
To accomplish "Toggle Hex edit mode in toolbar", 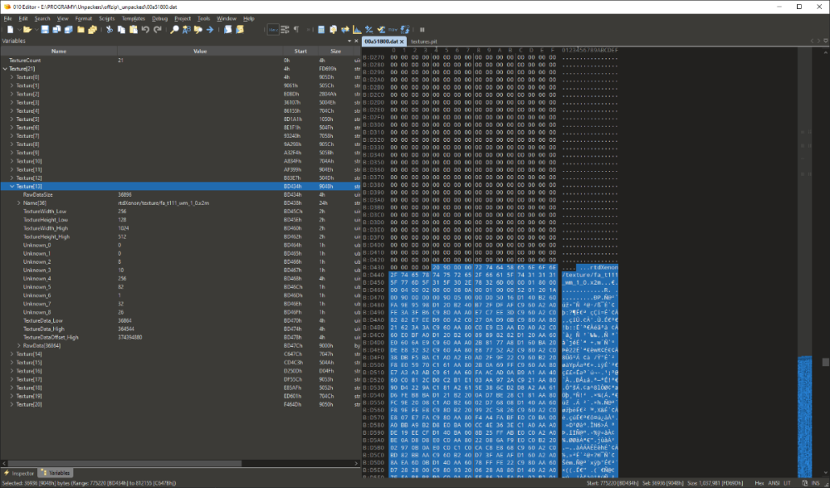I will coord(272,29).
